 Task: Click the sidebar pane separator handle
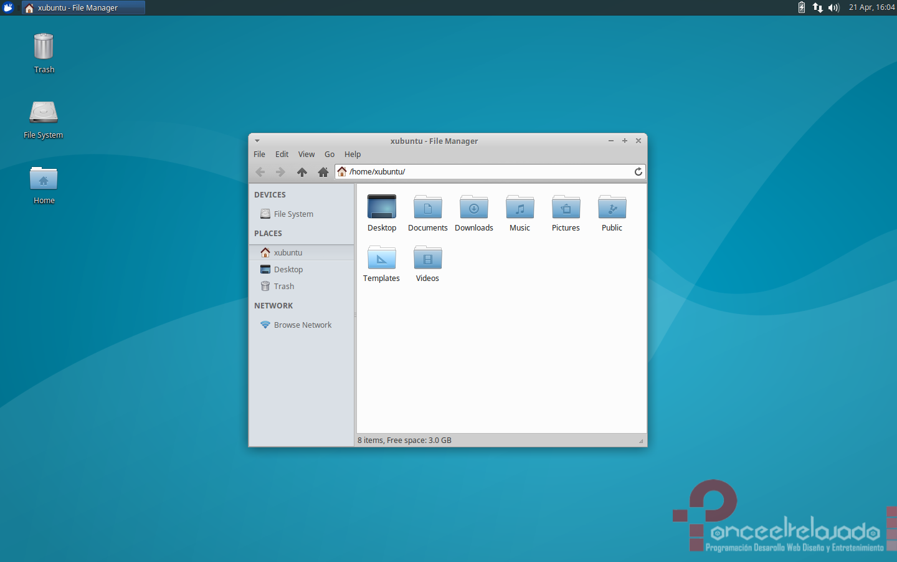pos(355,315)
